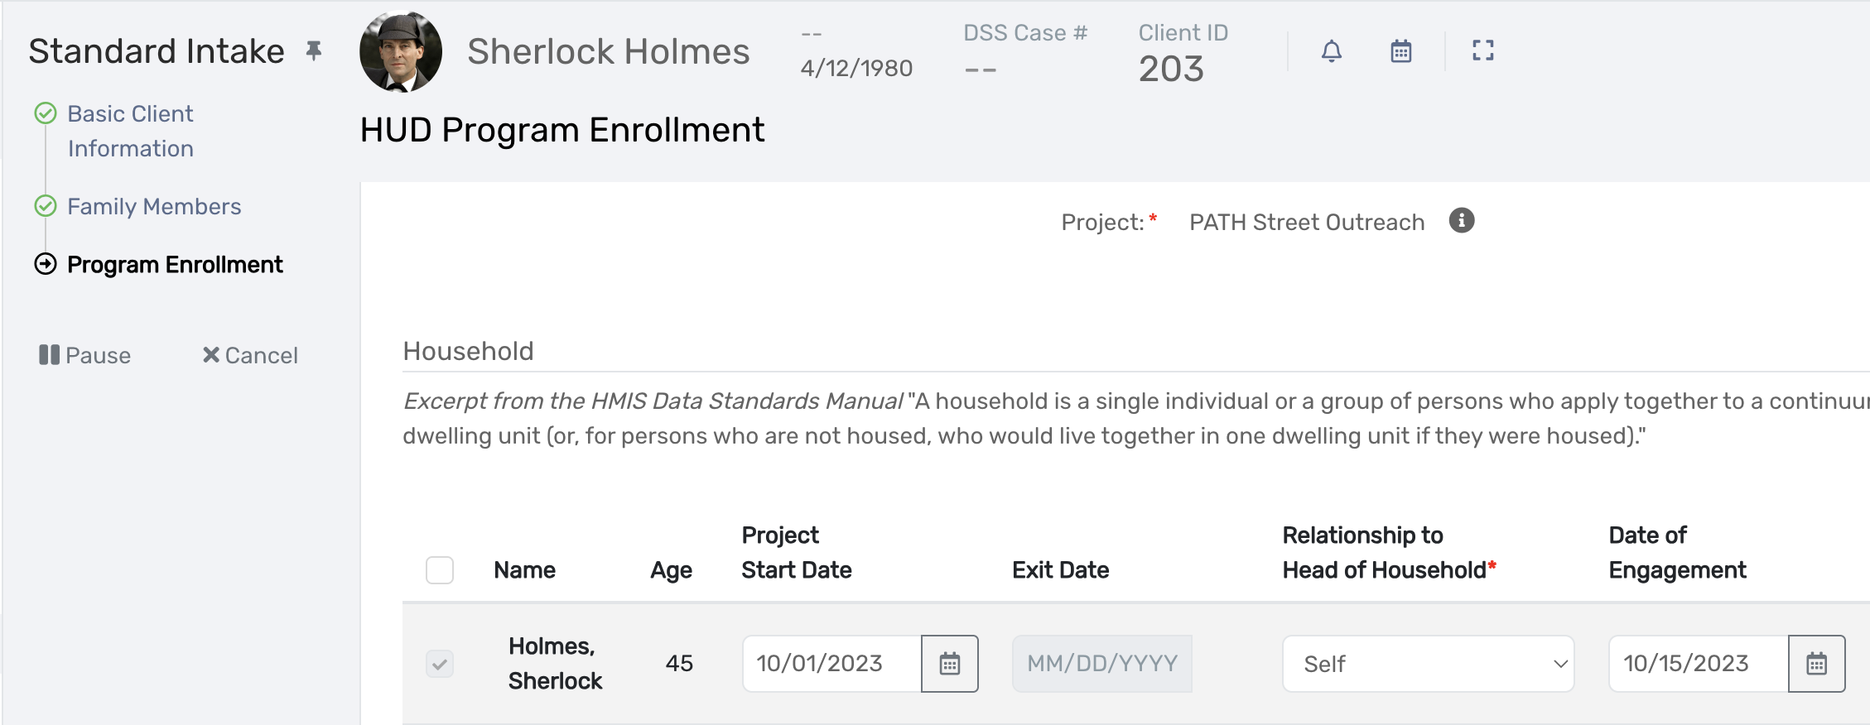
Task: Click the Program Enrollment arrow icon
Action: point(46,264)
